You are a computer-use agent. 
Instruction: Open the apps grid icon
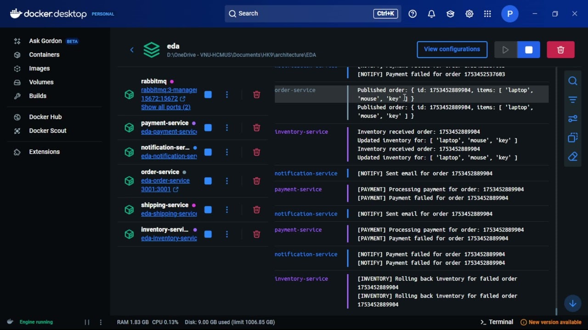point(487,14)
